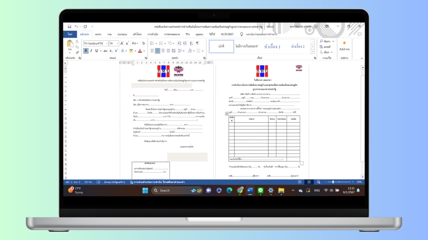428x240 pixels.
Task: Open the numbering list dropdown
Action: (165, 43)
